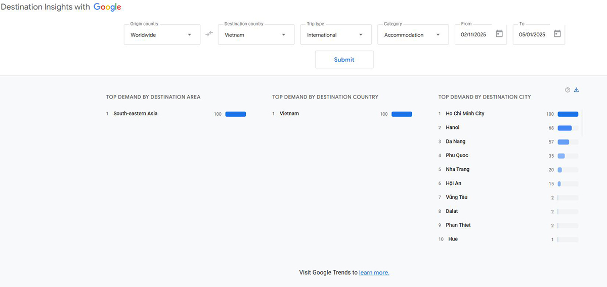Click the swap origin and destination icon

point(209,34)
